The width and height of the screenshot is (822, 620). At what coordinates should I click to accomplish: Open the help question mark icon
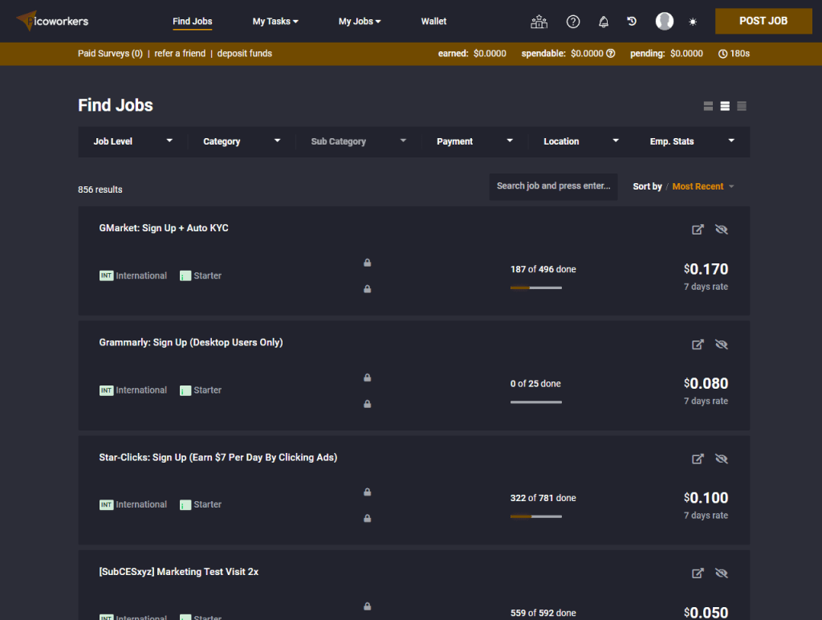click(573, 22)
